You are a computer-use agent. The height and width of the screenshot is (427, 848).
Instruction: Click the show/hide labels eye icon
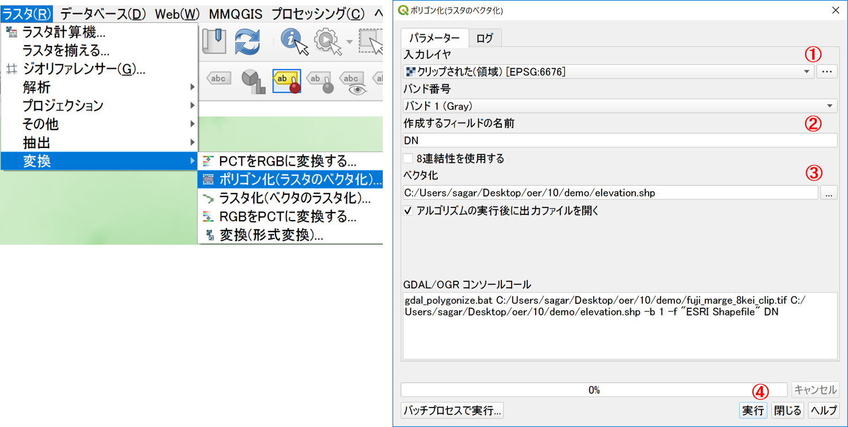pos(352,82)
